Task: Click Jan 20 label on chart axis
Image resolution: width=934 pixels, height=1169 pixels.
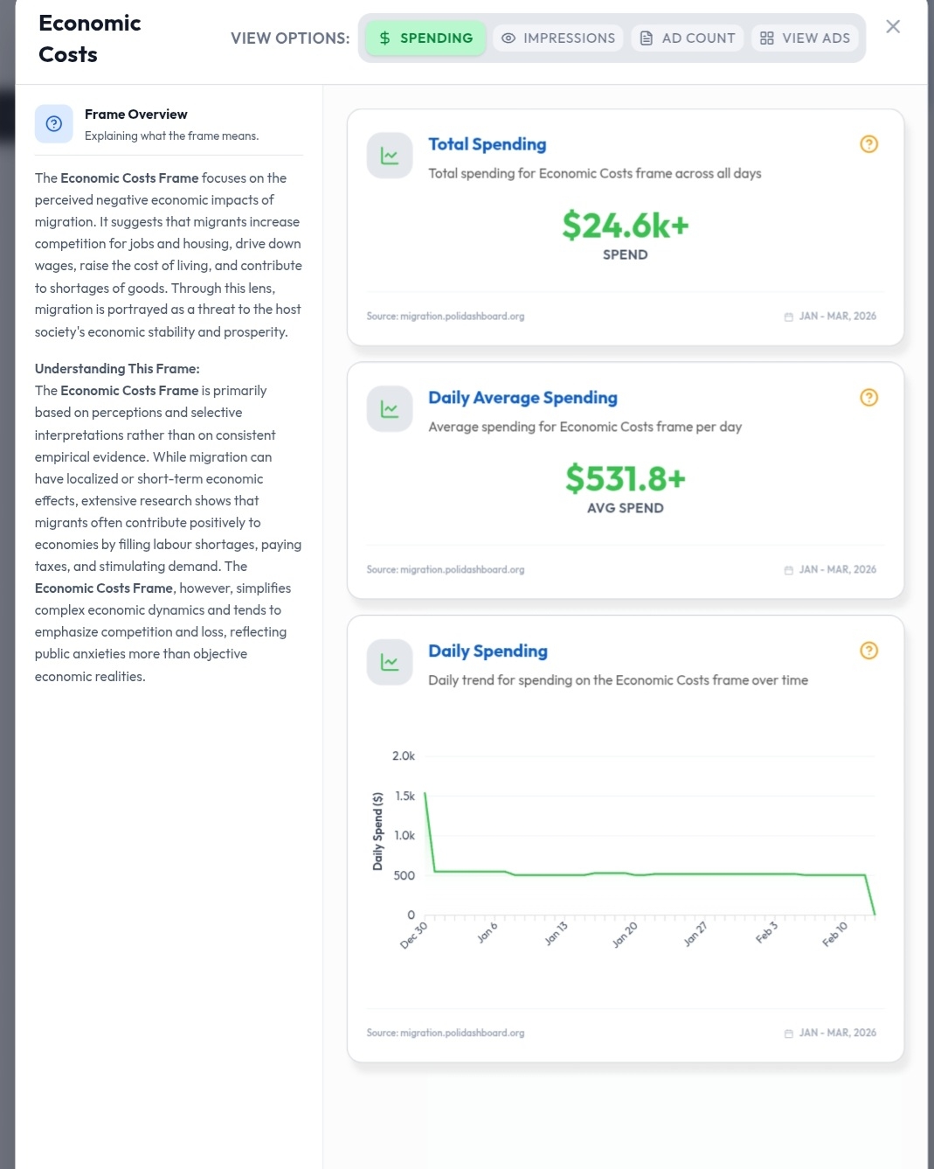Action: click(x=625, y=935)
